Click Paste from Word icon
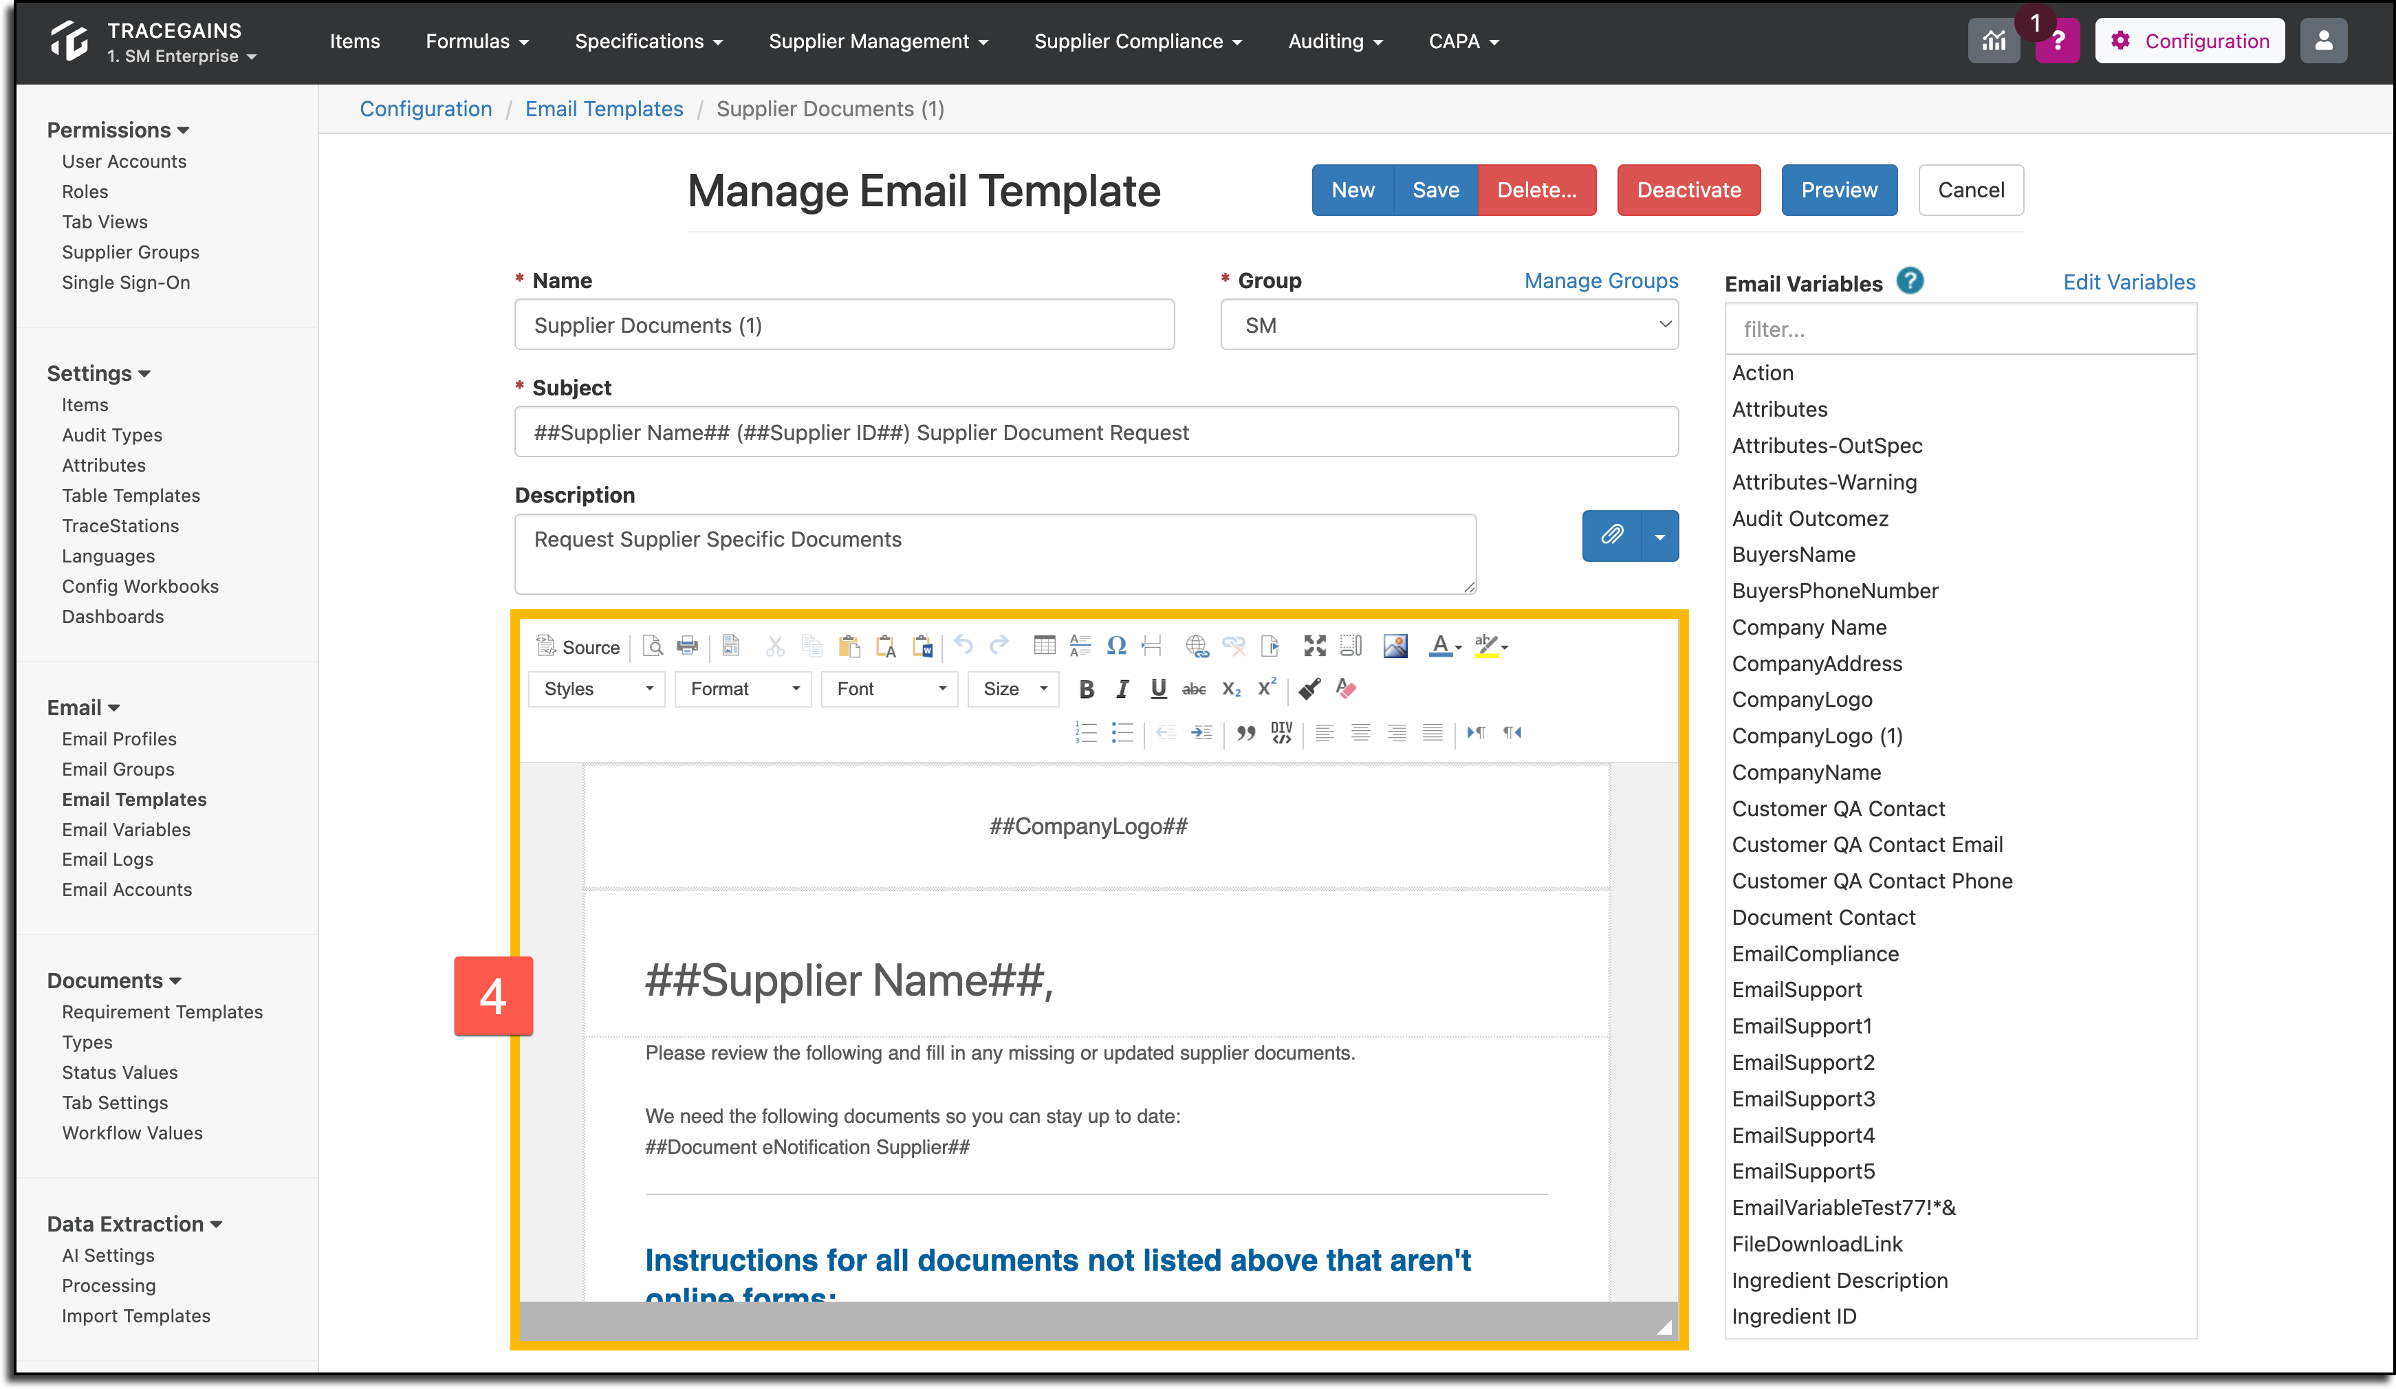Screen dimensions: 2396x1389 pyautogui.click(x=922, y=646)
